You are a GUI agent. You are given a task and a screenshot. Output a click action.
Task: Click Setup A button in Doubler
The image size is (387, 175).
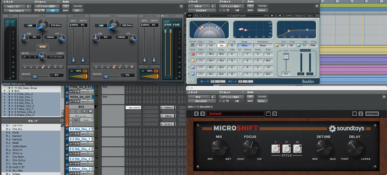300,15
